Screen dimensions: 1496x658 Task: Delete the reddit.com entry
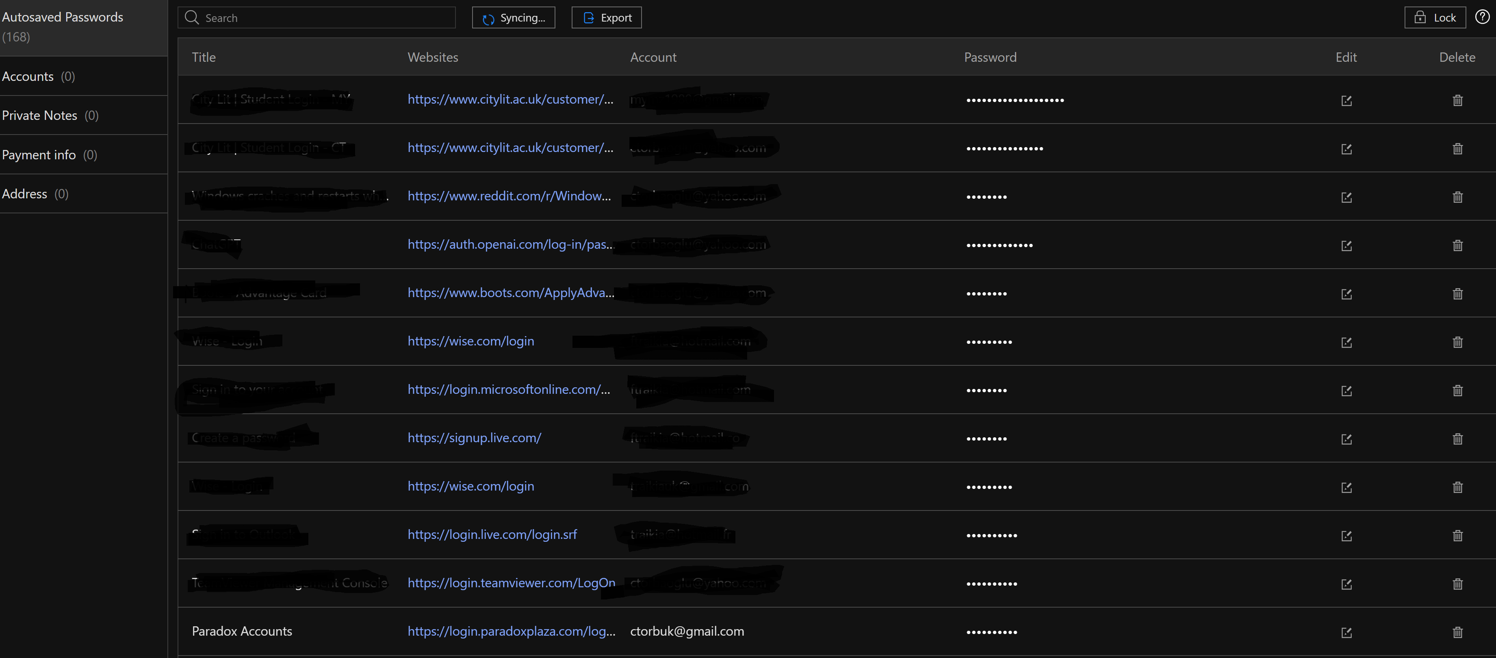click(1457, 198)
